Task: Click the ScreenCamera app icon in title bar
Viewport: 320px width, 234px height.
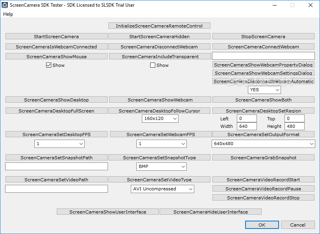Action: click(5, 5)
